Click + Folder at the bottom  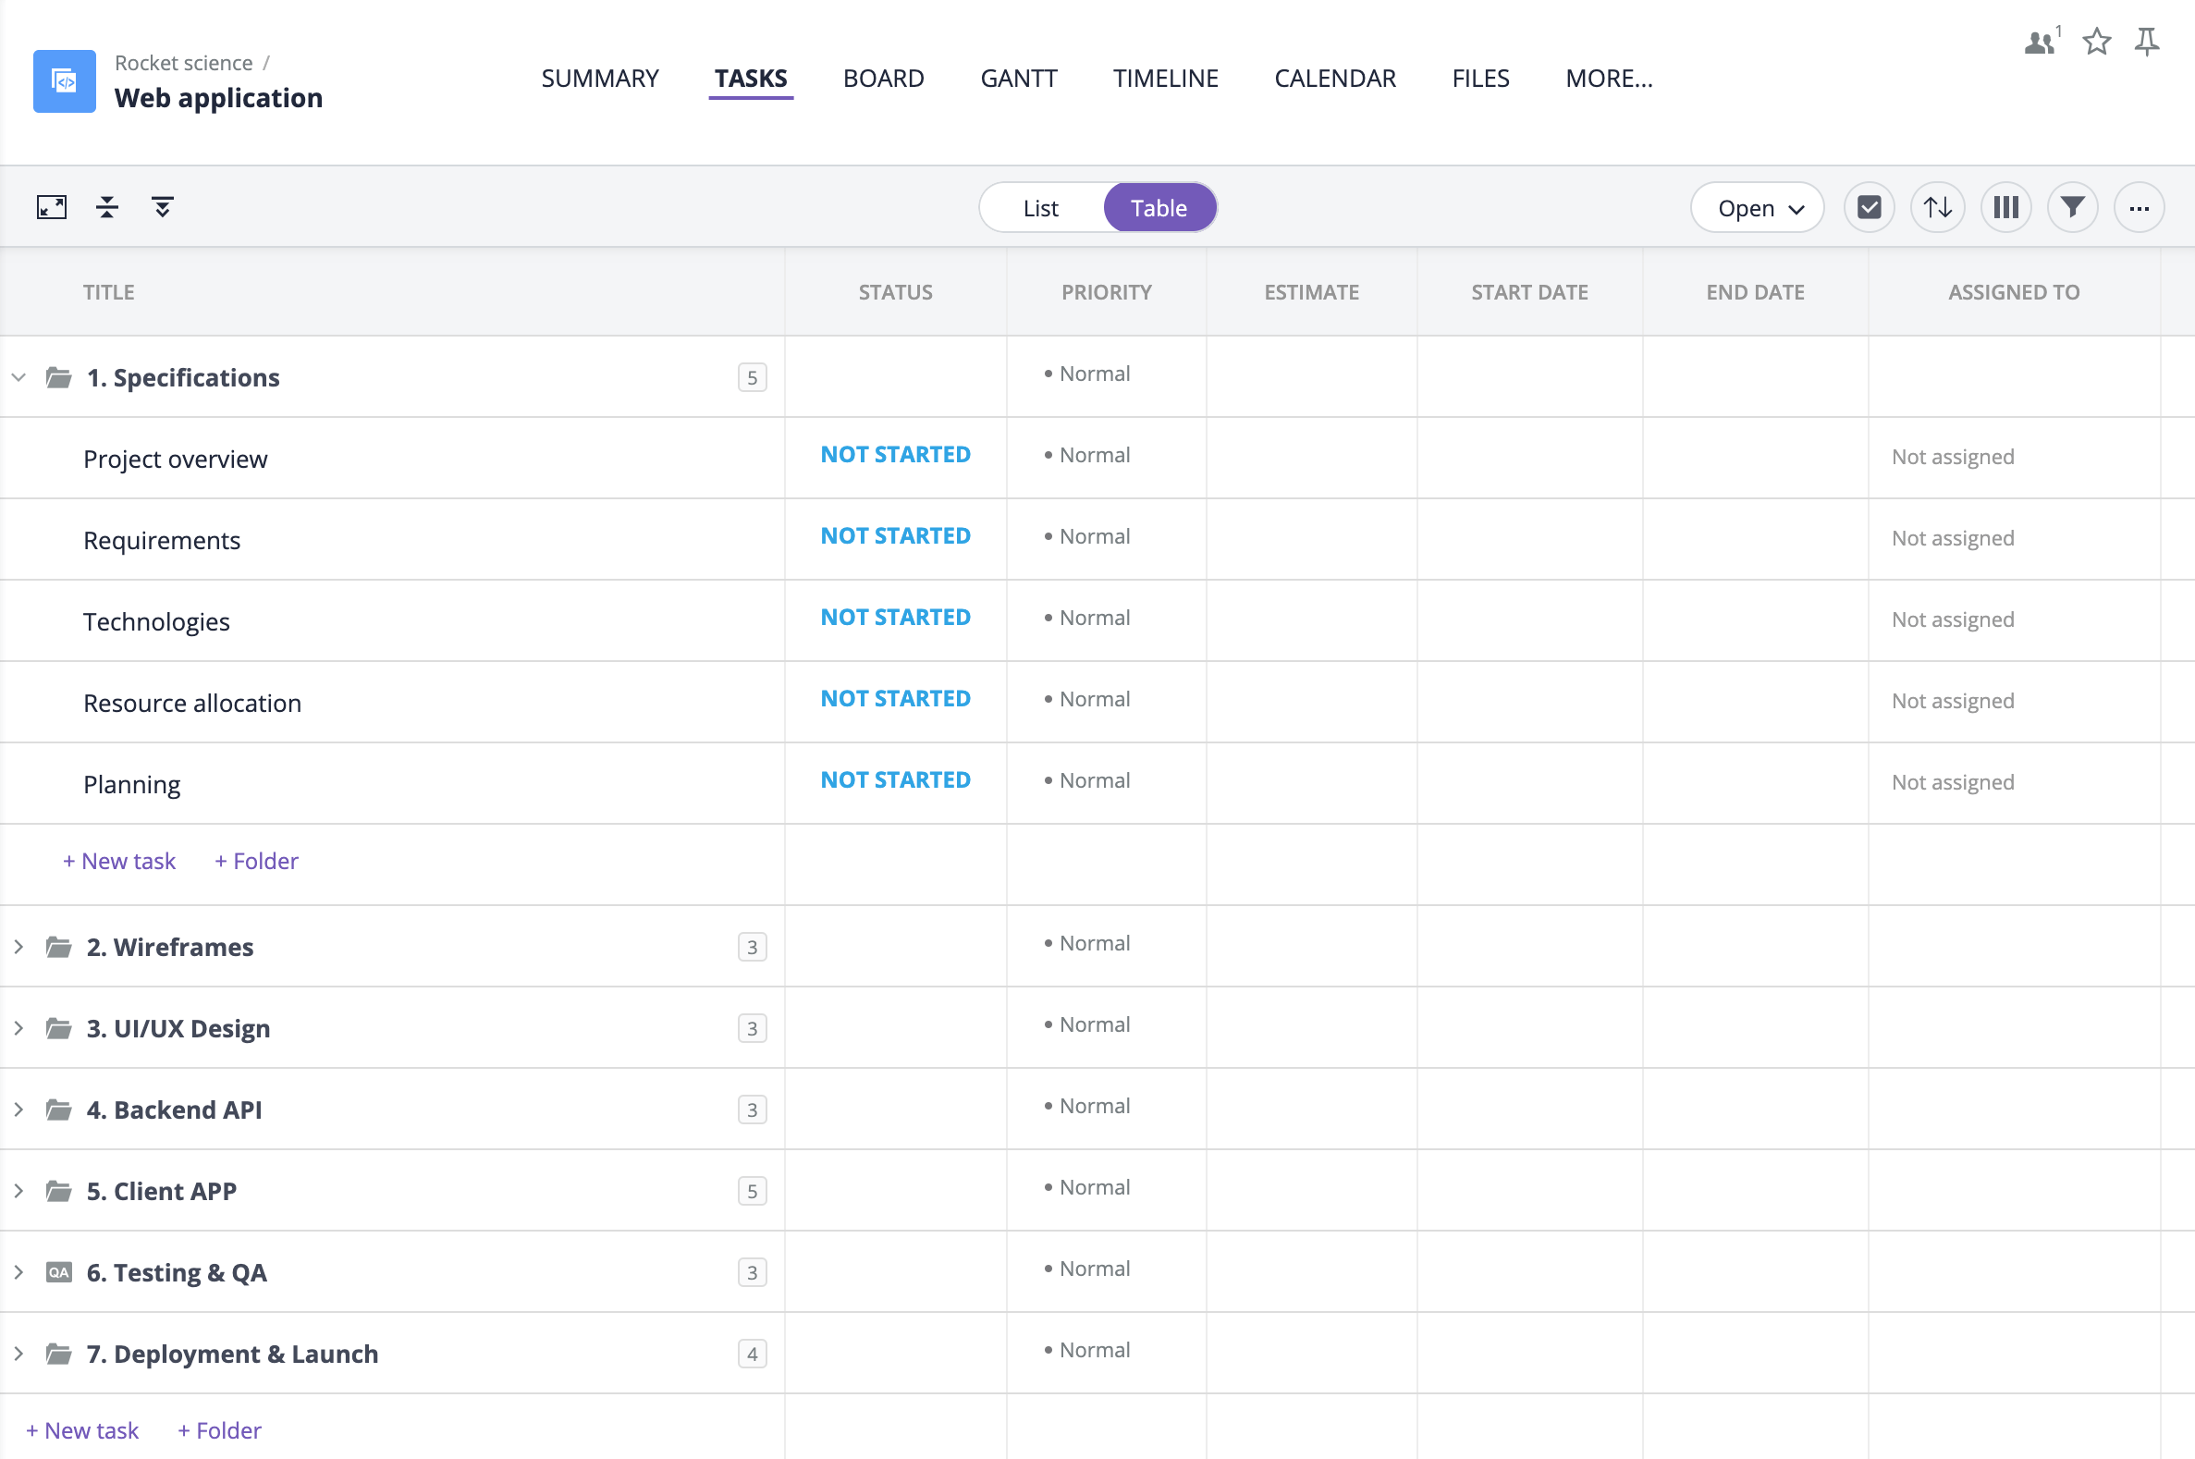click(x=220, y=1430)
